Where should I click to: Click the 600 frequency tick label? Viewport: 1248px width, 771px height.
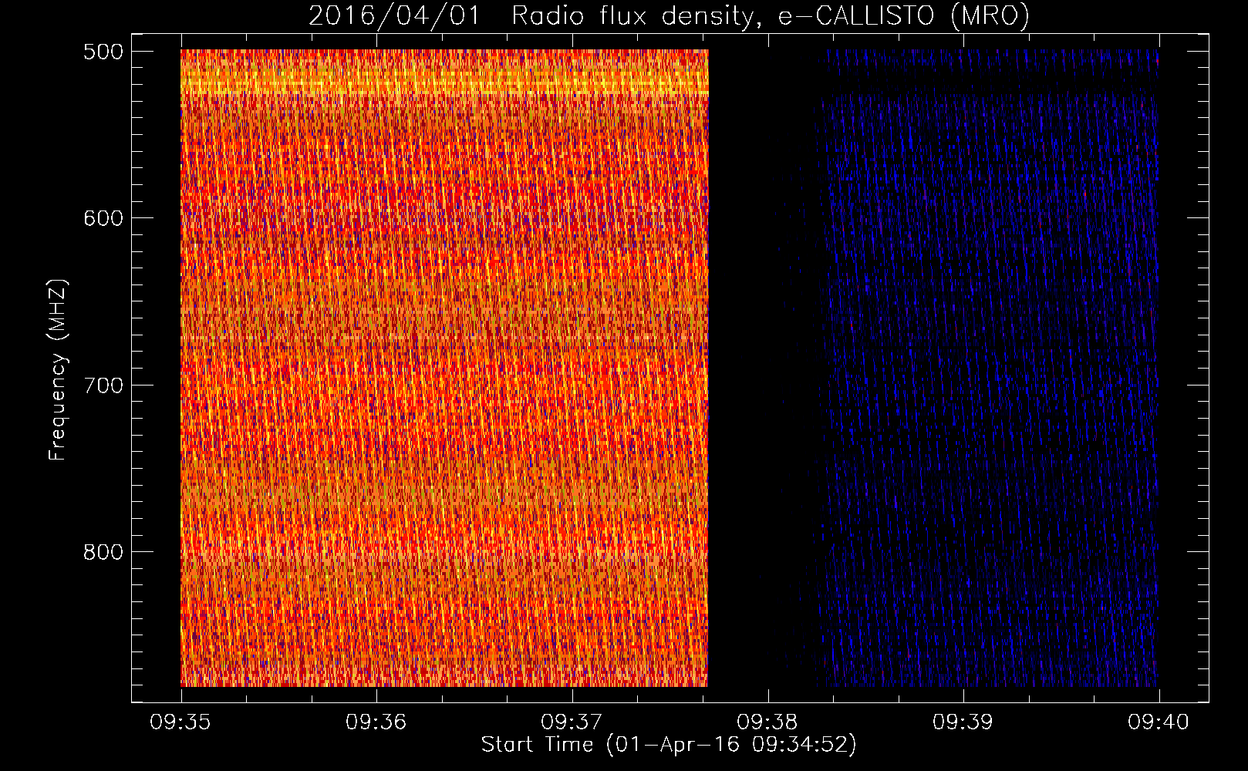coord(103,218)
